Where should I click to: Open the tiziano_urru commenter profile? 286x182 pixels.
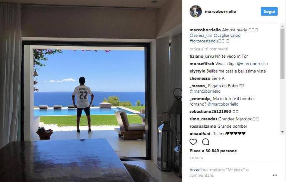[201, 56]
